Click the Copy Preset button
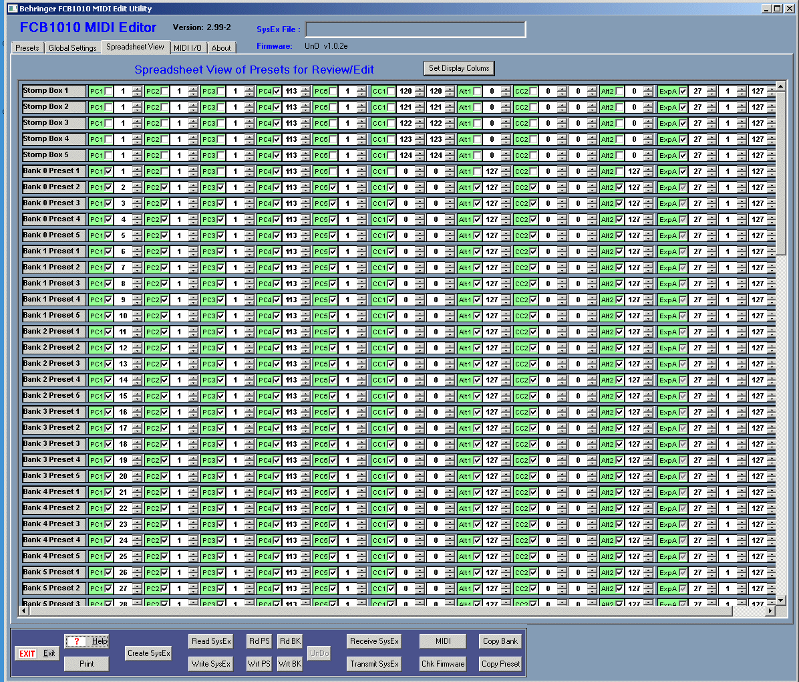This screenshot has height=682, width=799. (x=500, y=664)
